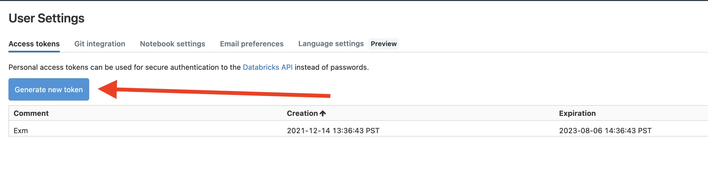The height and width of the screenshot is (192, 708).
Task: Switch to the Access tokens tab
Action: click(34, 44)
